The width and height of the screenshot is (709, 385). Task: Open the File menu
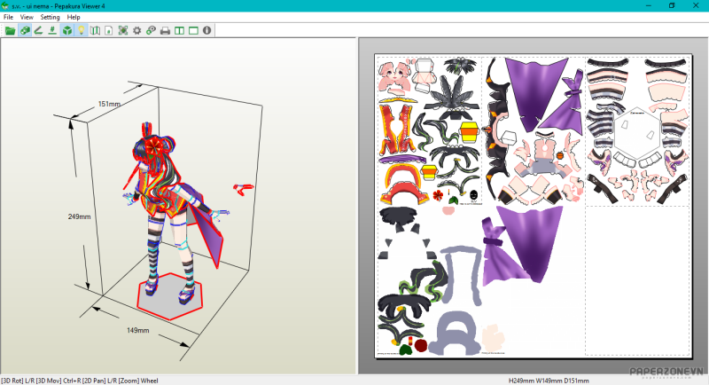pyautogui.click(x=8, y=17)
